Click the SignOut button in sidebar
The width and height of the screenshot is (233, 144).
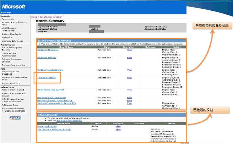click(x=15, y=118)
